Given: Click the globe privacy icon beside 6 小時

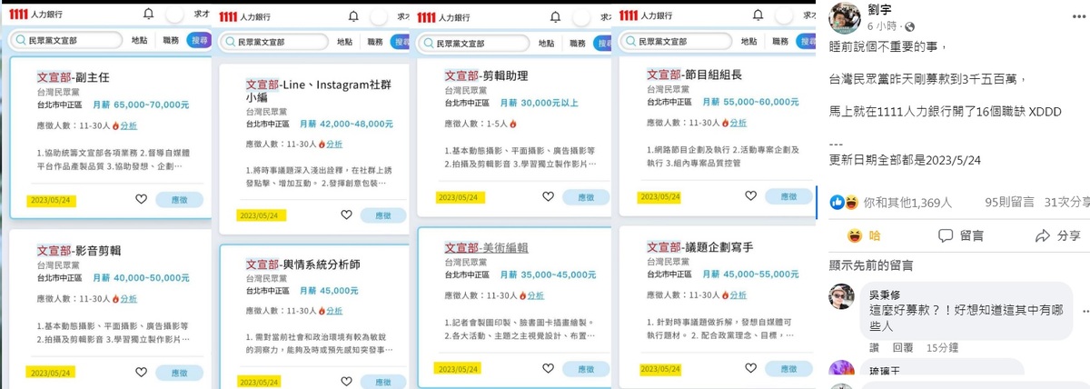Looking at the screenshot, I should (x=908, y=26).
